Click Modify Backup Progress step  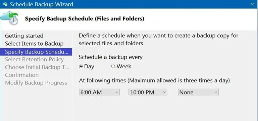pyautogui.click(x=36, y=83)
